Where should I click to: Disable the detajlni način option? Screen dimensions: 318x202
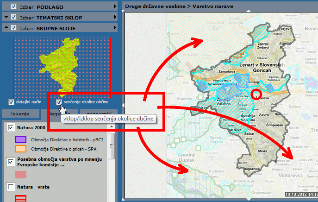coord(12,102)
